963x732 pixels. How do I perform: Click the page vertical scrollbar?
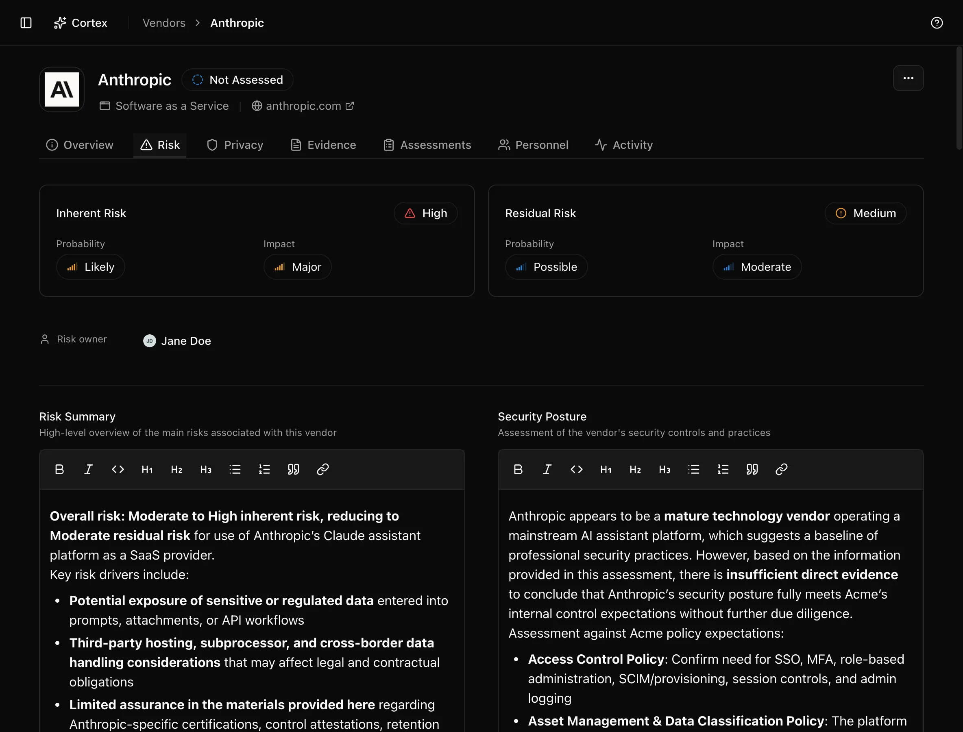coord(959,98)
